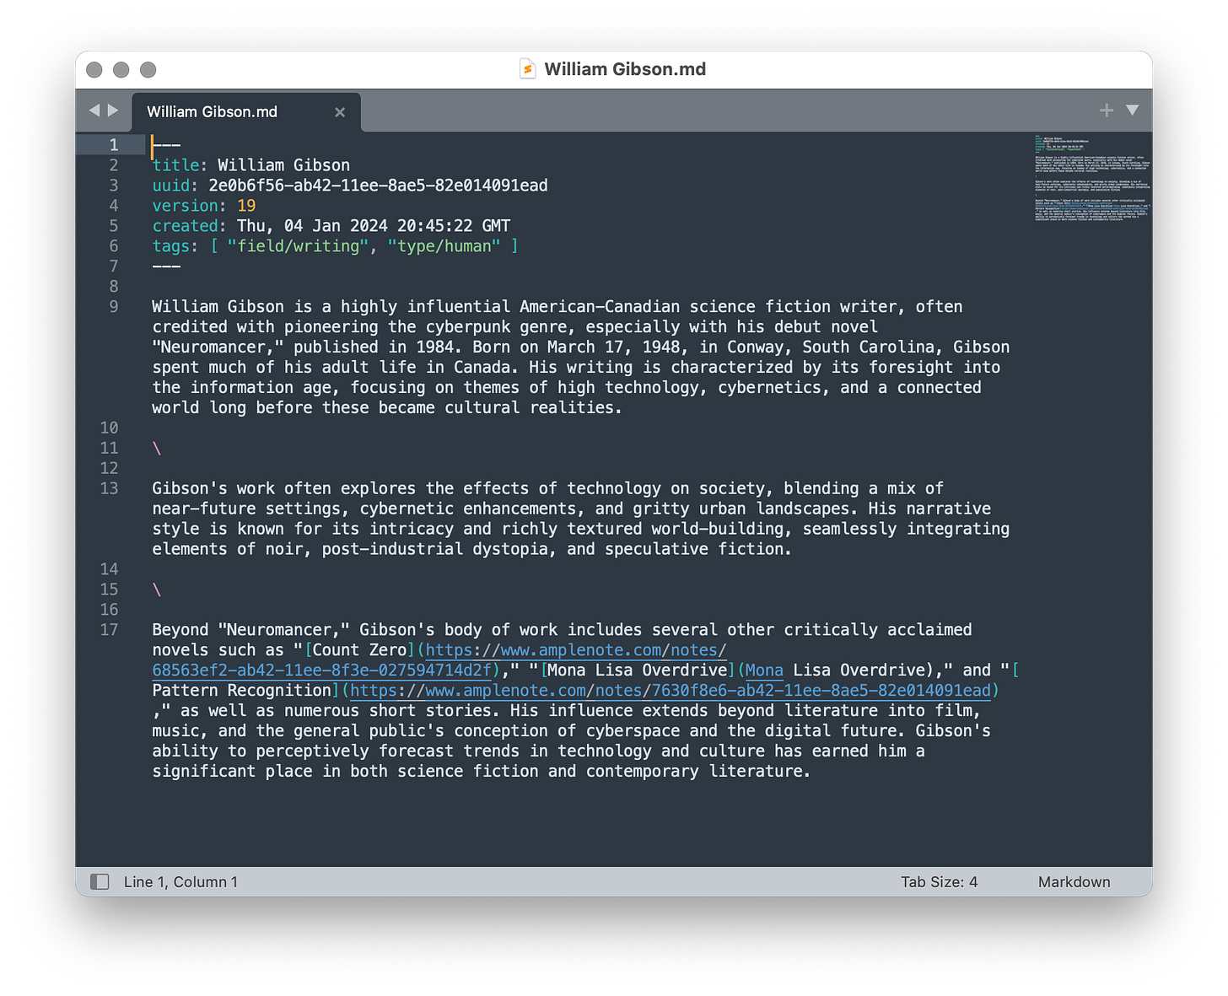Image resolution: width=1228 pixels, height=996 pixels.
Task: Click the Count Zero amplenote URL
Action: (439, 660)
